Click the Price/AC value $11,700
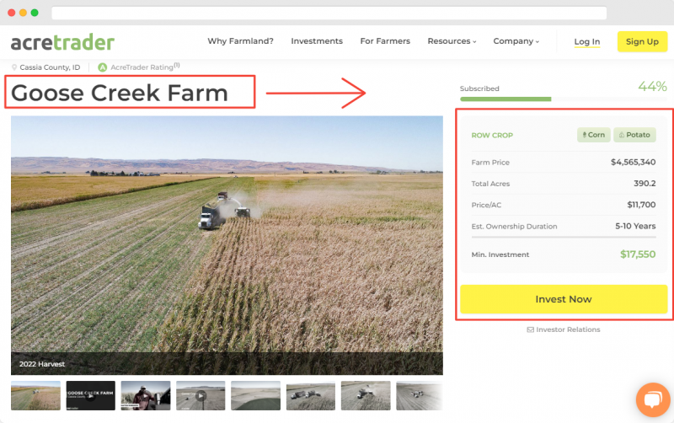This screenshot has height=423, width=674. 641,205
